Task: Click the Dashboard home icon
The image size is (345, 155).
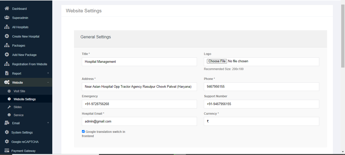Action: [7, 9]
